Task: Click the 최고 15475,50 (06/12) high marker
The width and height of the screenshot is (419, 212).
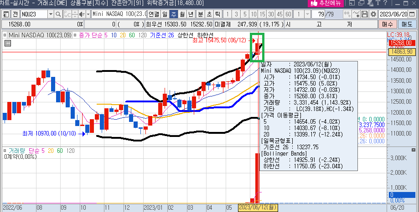Action: [219, 40]
